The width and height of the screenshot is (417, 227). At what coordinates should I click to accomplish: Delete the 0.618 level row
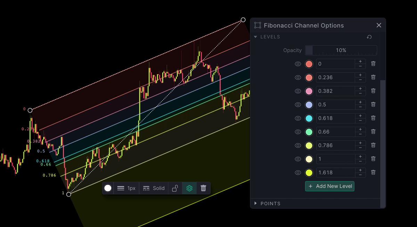click(x=373, y=118)
